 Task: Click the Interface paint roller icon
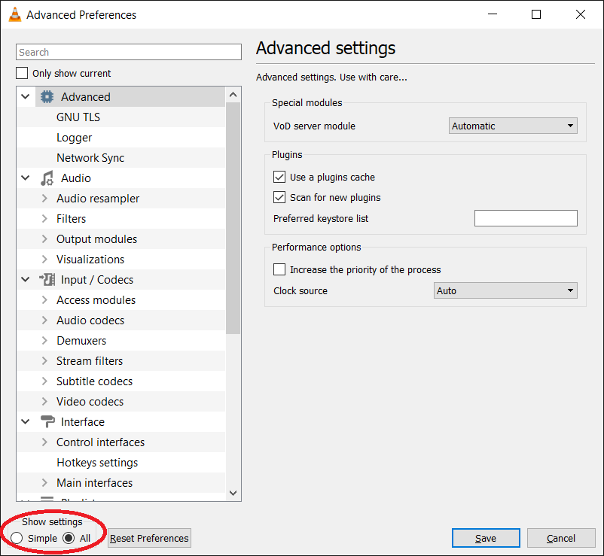(47, 422)
